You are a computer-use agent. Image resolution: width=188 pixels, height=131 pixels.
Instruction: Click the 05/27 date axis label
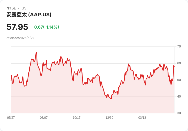(x=11, y=118)
